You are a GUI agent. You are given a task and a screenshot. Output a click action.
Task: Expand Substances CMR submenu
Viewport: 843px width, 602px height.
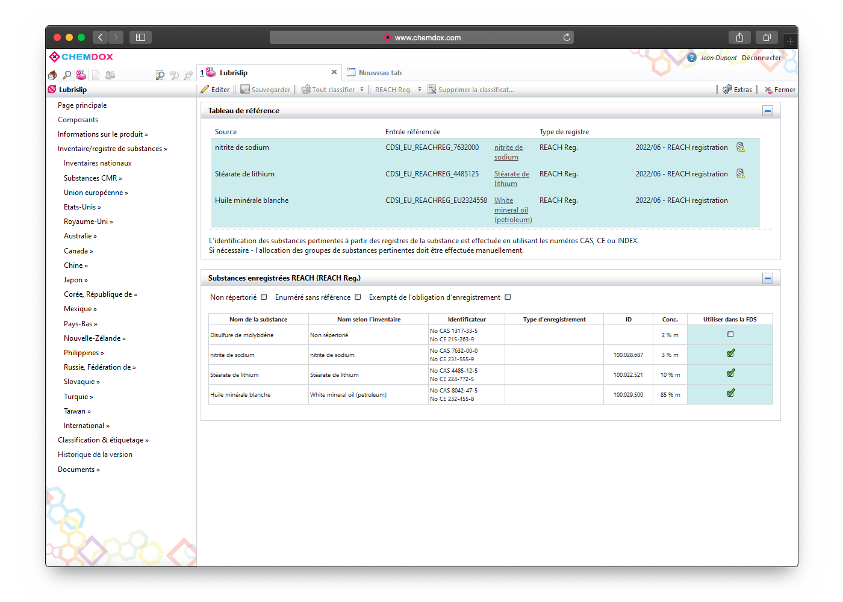pyautogui.click(x=93, y=178)
